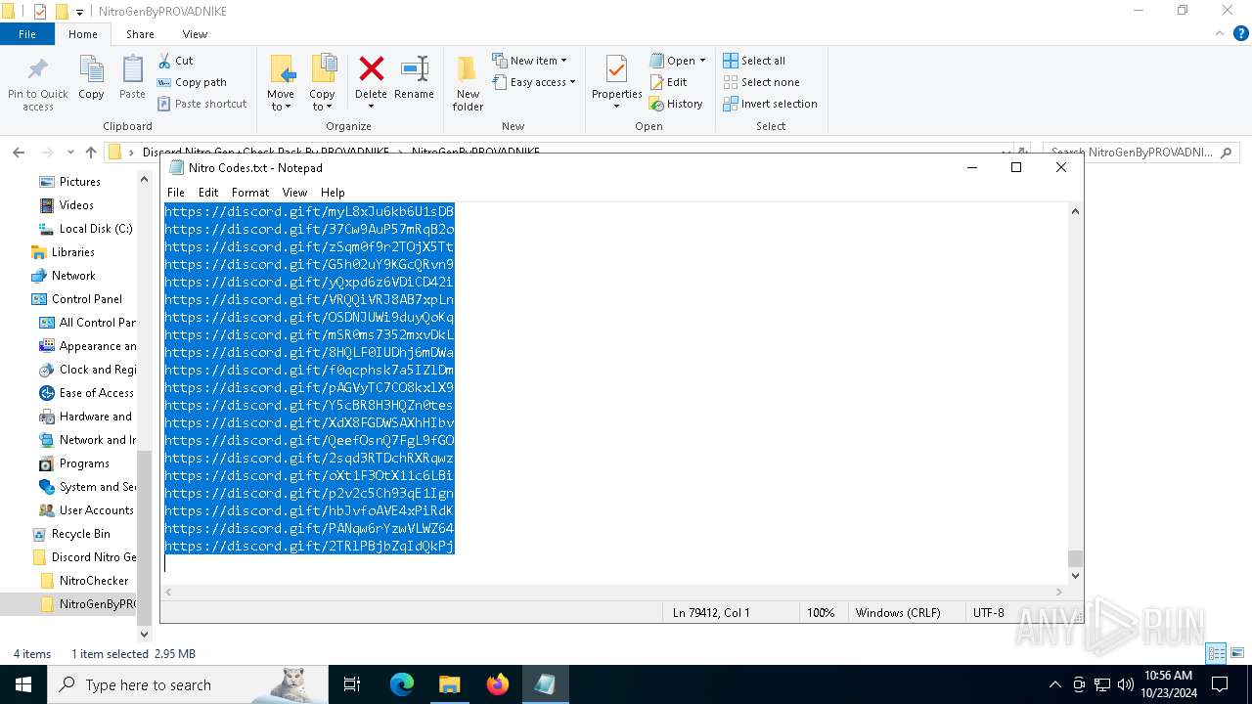Click the New folder icon
This screenshot has width=1252, height=704.
(x=468, y=70)
